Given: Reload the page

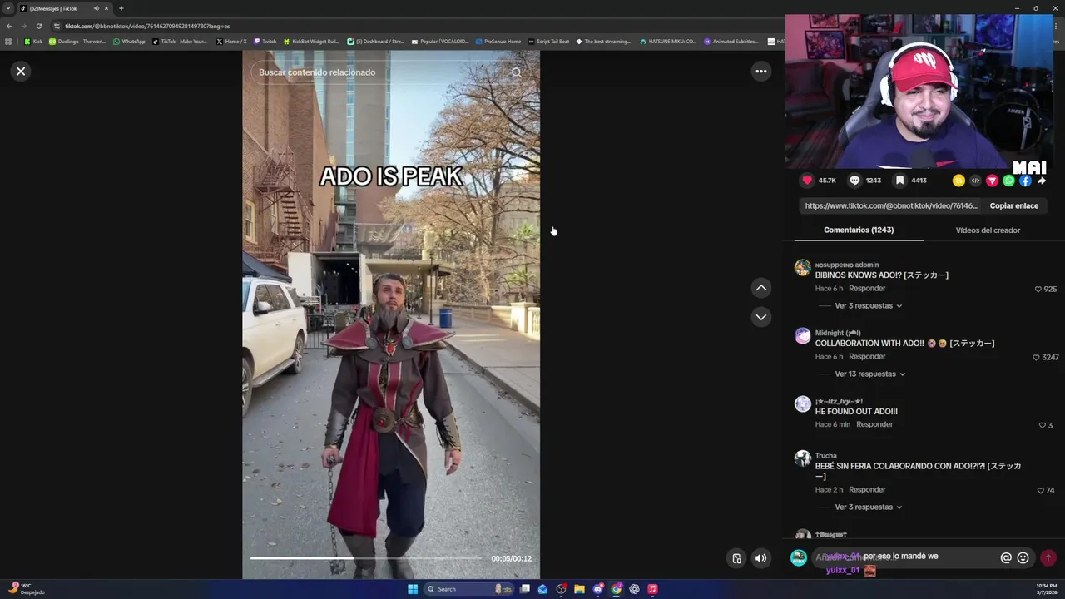Looking at the screenshot, I should (38, 26).
